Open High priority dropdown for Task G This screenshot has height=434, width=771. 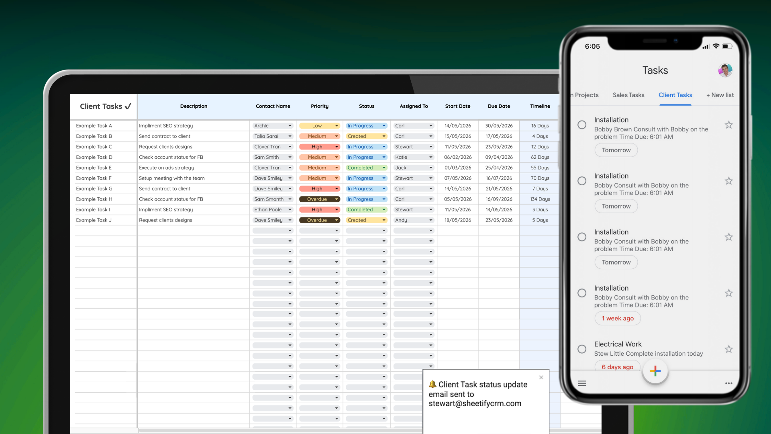[320, 189]
